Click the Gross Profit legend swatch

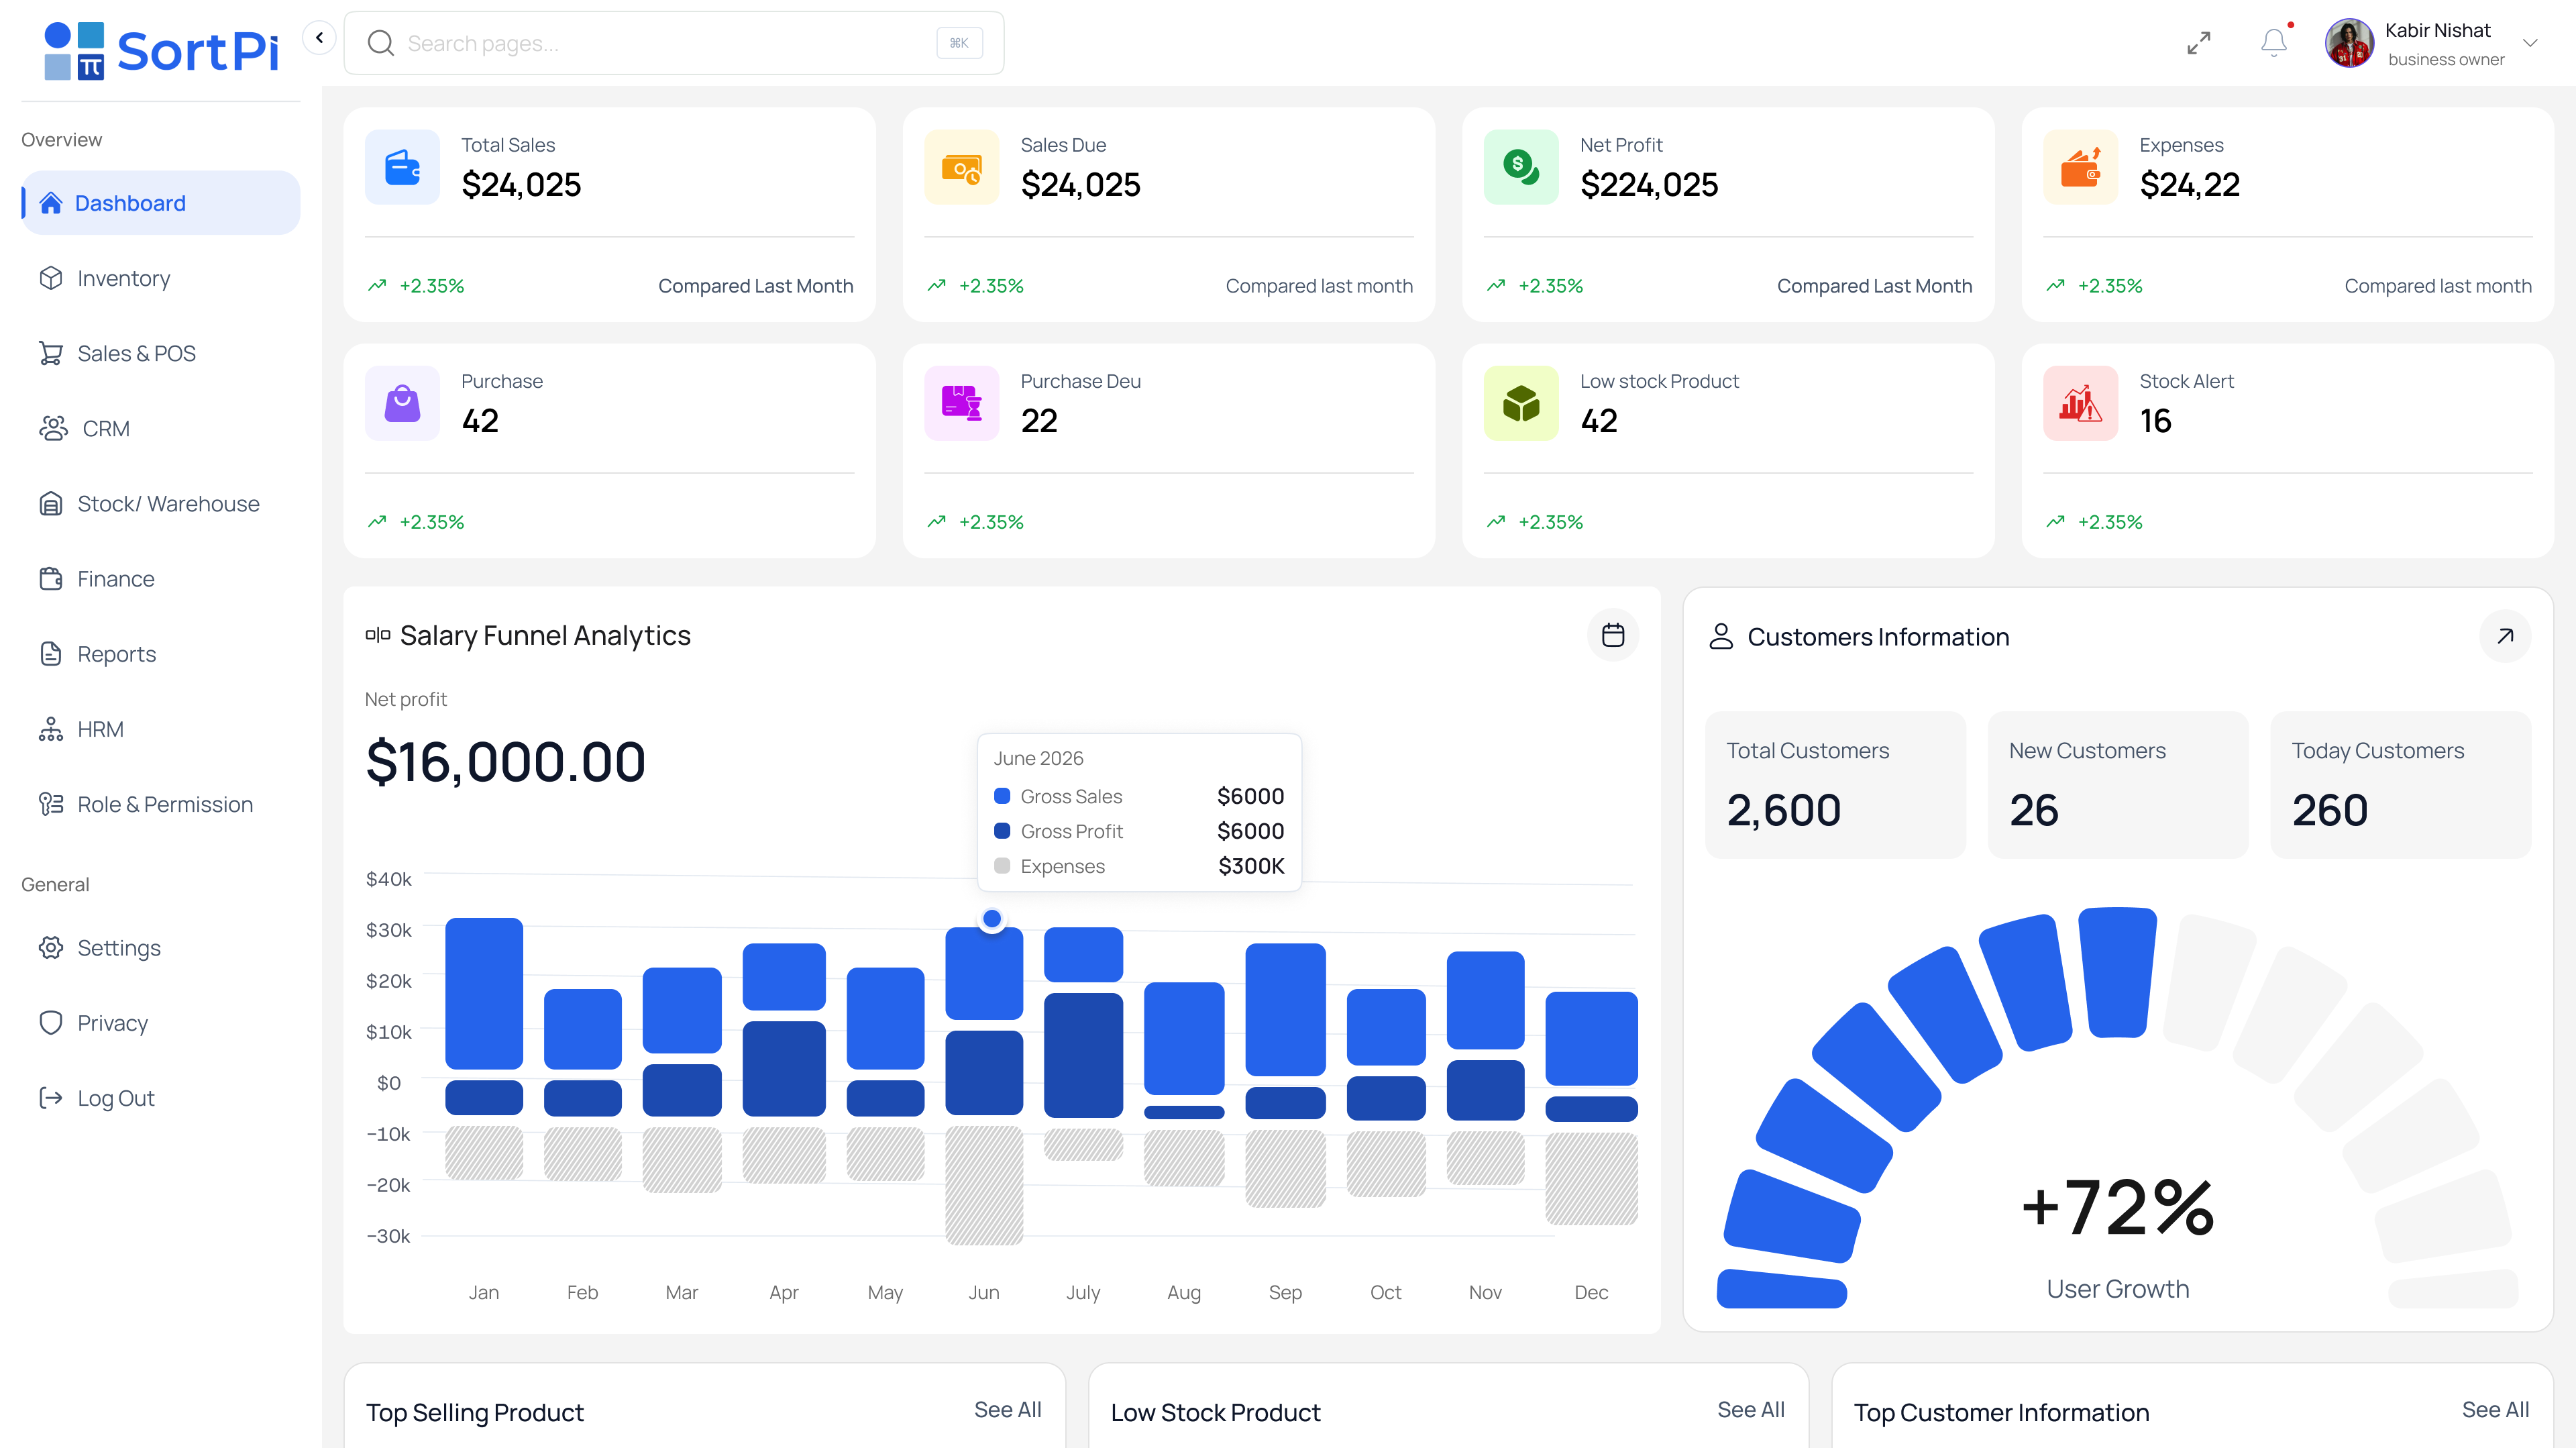click(x=1001, y=831)
